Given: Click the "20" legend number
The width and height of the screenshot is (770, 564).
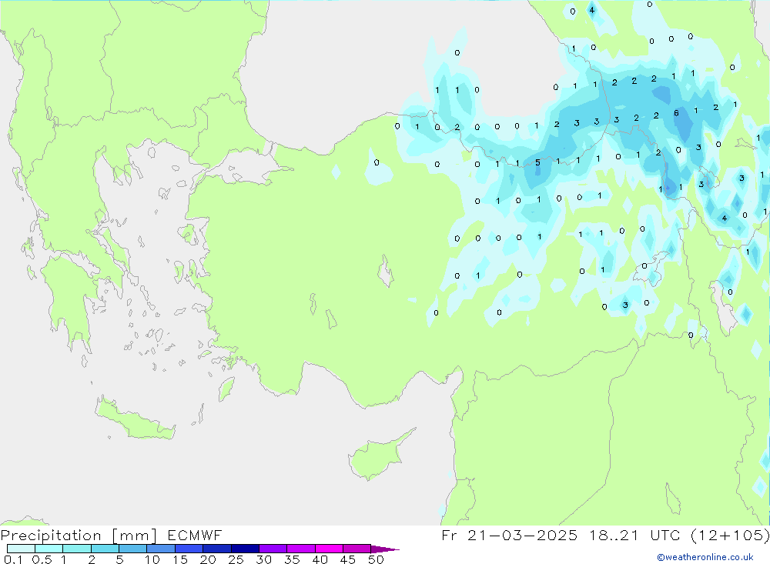Looking at the screenshot, I should click(208, 559).
